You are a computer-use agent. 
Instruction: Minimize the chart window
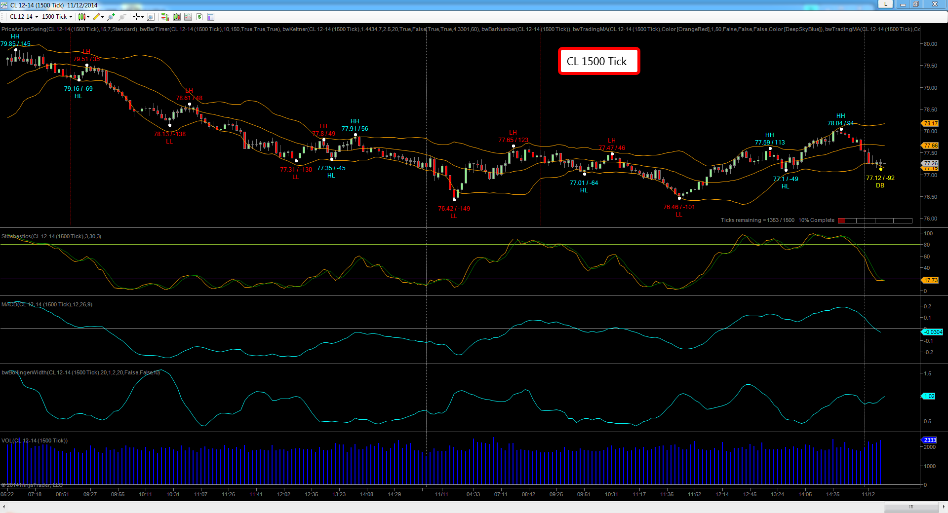903,4
